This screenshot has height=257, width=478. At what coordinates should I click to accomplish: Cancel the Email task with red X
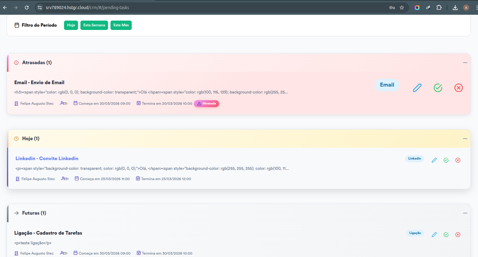[x=458, y=88]
